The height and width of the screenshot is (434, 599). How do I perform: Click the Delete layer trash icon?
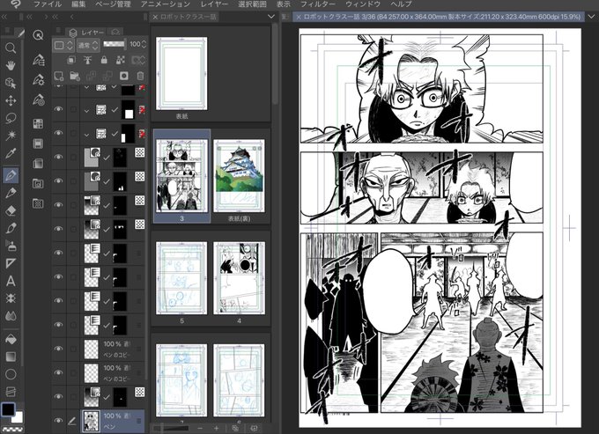tap(140, 76)
